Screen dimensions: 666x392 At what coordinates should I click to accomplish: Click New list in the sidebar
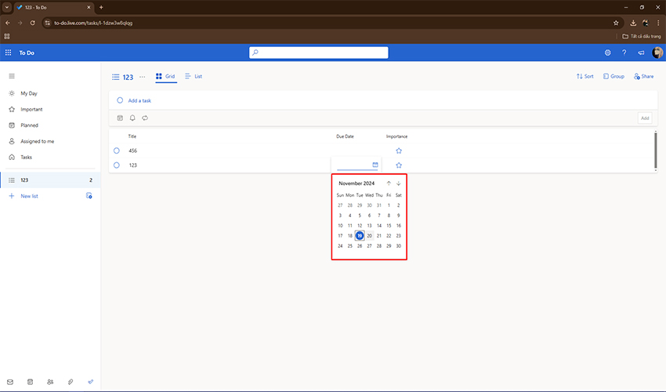pos(29,196)
